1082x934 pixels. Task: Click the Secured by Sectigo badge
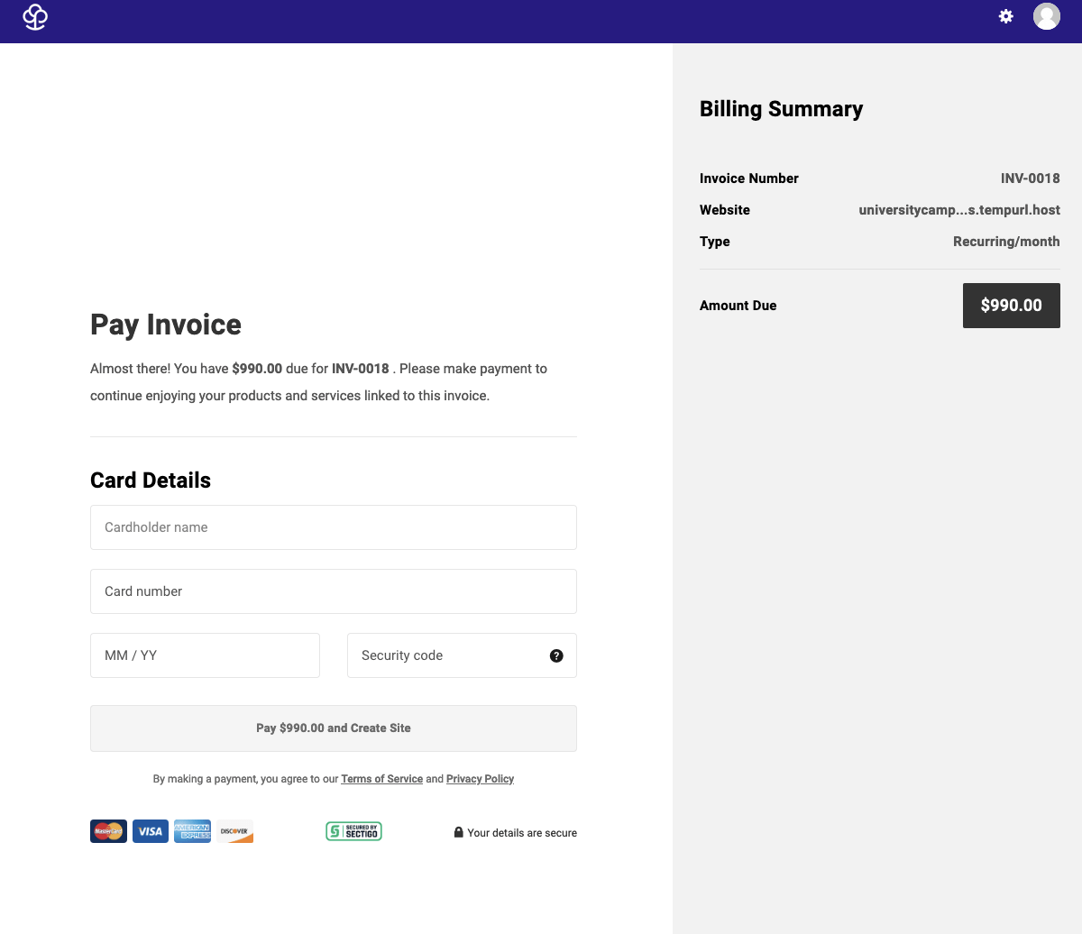pyautogui.click(x=353, y=830)
